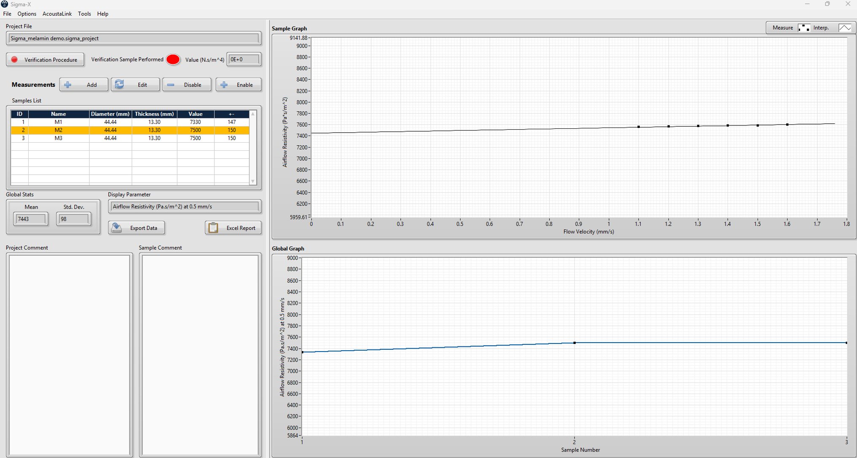Screen dimensions: 857x458
Task: Select sample M1 row in Samples List
Action: (130, 122)
